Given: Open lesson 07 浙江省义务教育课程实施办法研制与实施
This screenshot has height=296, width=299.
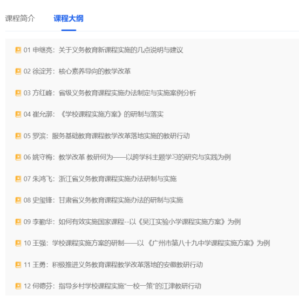Looking at the screenshot, I should coord(100,179).
